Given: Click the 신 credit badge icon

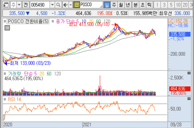Looking at the screenshot, I should point(77,5).
